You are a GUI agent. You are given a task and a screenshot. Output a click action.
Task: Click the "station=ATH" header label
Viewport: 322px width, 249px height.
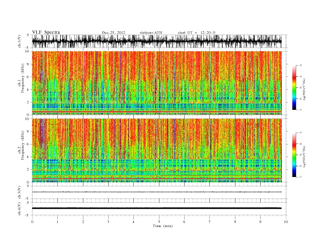tap(151, 33)
